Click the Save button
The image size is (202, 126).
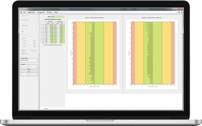[x=29, y=72]
